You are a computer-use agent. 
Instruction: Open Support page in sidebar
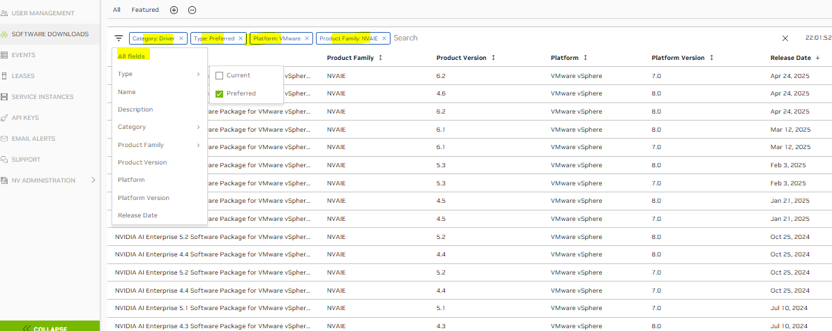[26, 159]
